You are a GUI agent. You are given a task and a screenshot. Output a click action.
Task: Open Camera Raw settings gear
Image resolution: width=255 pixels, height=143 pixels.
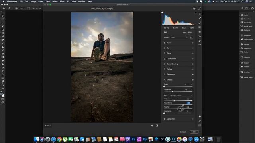[x=194, y=8]
